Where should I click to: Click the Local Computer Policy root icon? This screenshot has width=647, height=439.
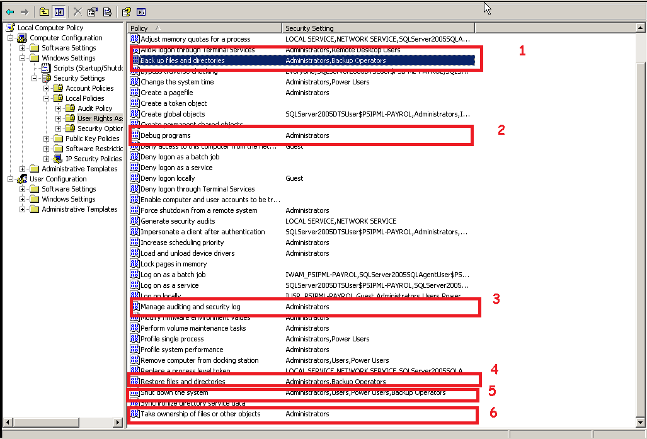(11, 28)
